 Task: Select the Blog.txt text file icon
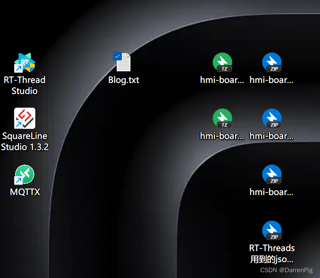pyautogui.click(x=124, y=62)
